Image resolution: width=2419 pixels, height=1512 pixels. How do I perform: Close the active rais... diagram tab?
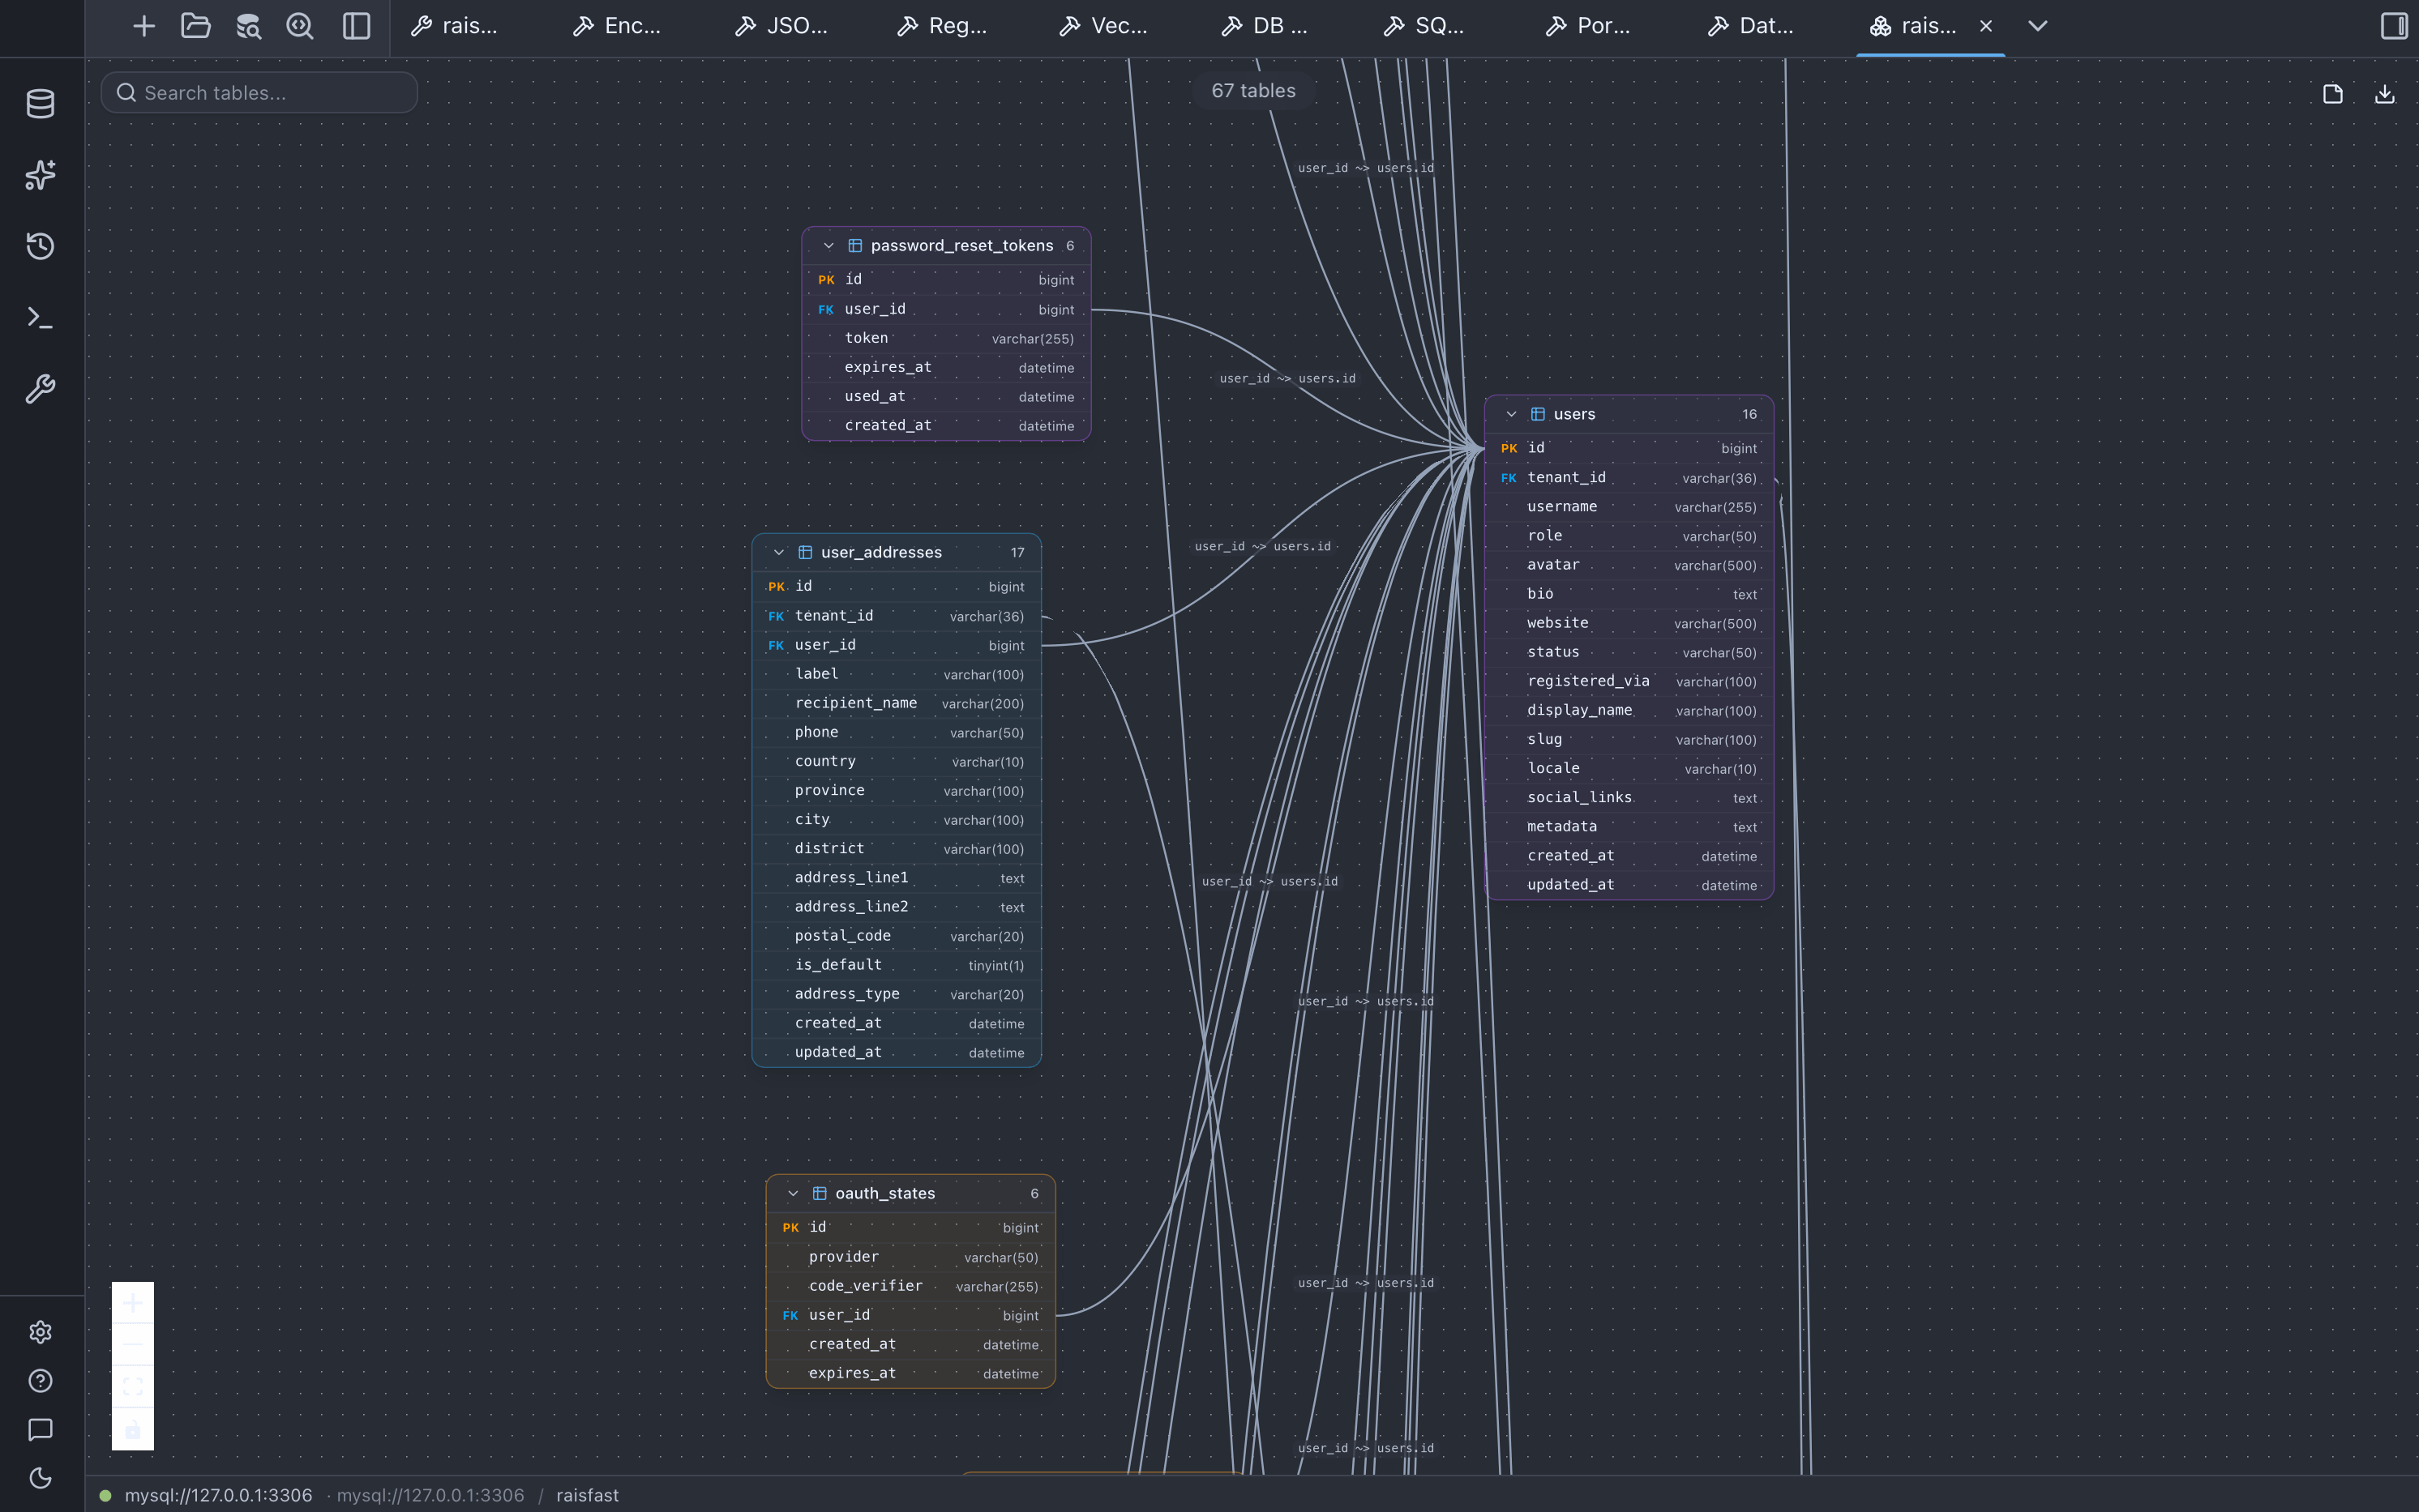[1986, 26]
